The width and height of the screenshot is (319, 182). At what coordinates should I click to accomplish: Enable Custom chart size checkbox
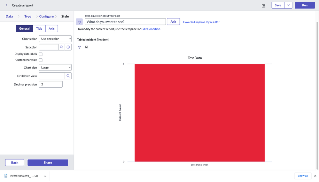click(41, 60)
